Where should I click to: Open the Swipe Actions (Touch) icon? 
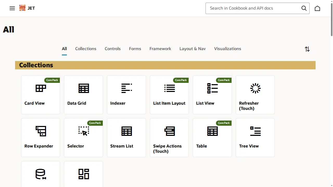point(169,131)
